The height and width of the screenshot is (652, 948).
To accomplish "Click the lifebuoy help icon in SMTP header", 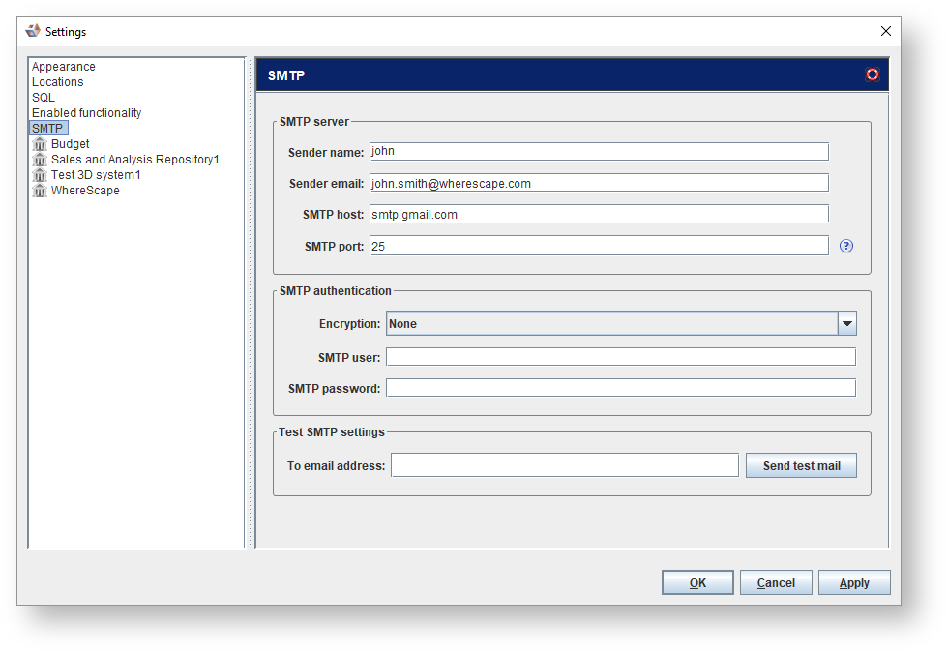I will coord(873,74).
